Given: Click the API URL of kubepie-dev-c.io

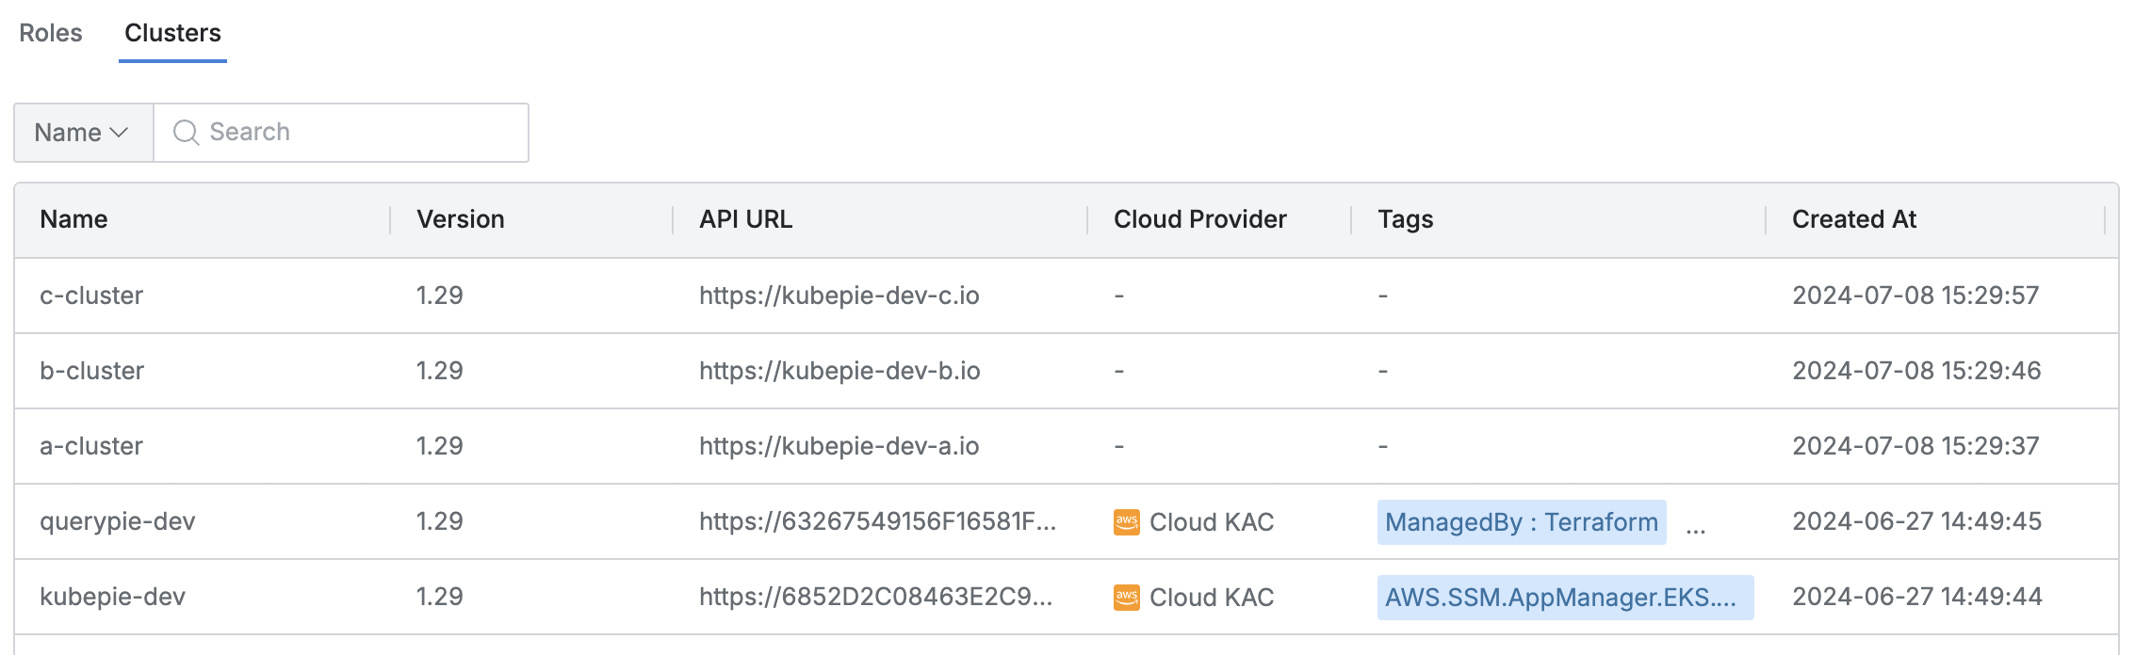Looking at the screenshot, I should (839, 296).
